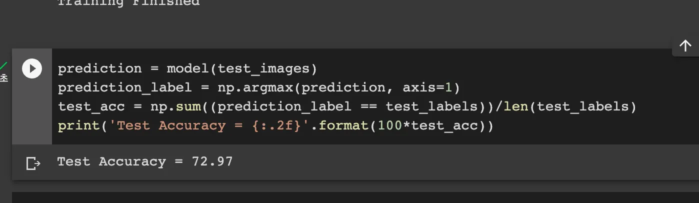Viewport: 699px width, 203px height.
Task: Click the green execution checkmark at the left edge
Action: 3,65
